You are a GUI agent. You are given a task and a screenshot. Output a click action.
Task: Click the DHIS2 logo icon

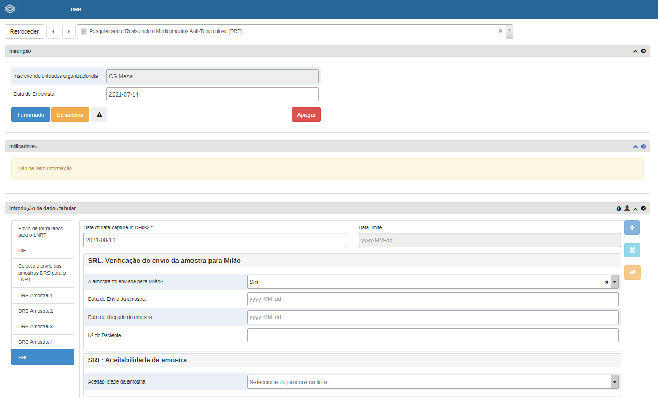pyautogui.click(x=10, y=9)
